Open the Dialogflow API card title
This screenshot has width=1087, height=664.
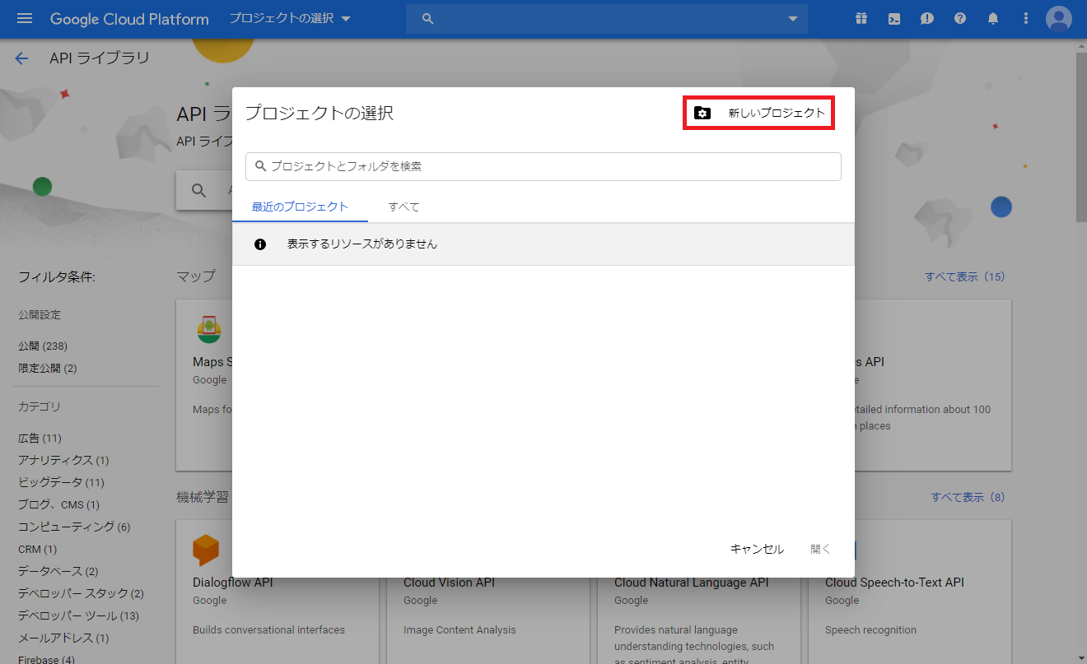232,583
